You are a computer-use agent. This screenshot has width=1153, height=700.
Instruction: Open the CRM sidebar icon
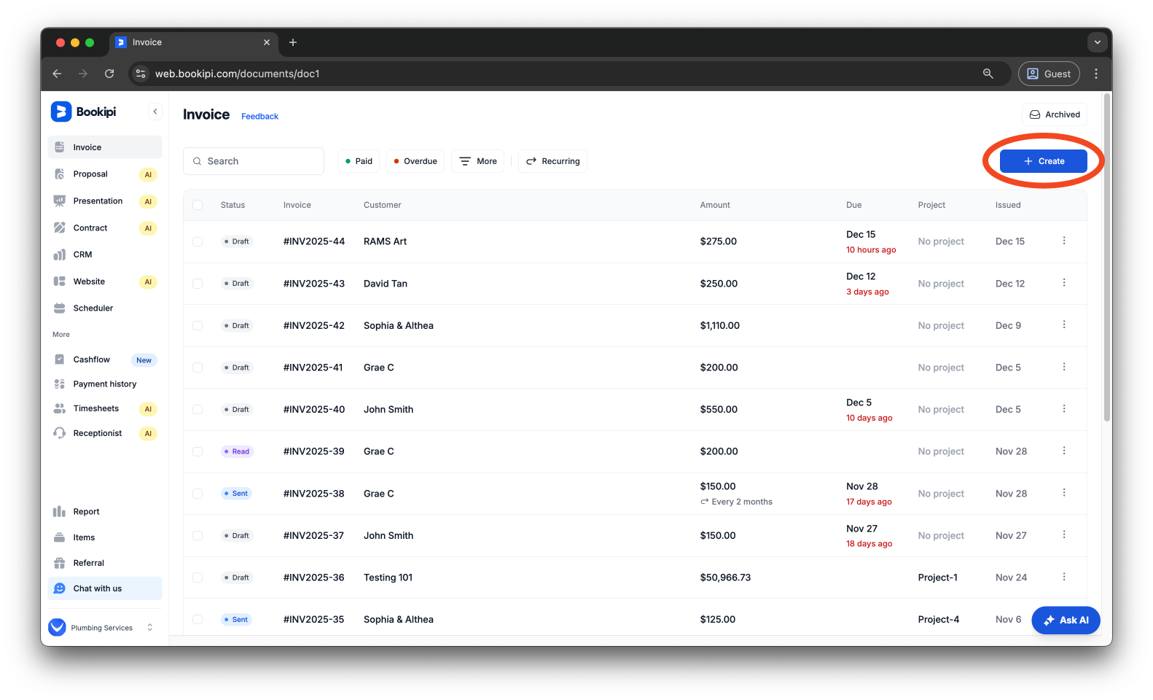tap(60, 255)
